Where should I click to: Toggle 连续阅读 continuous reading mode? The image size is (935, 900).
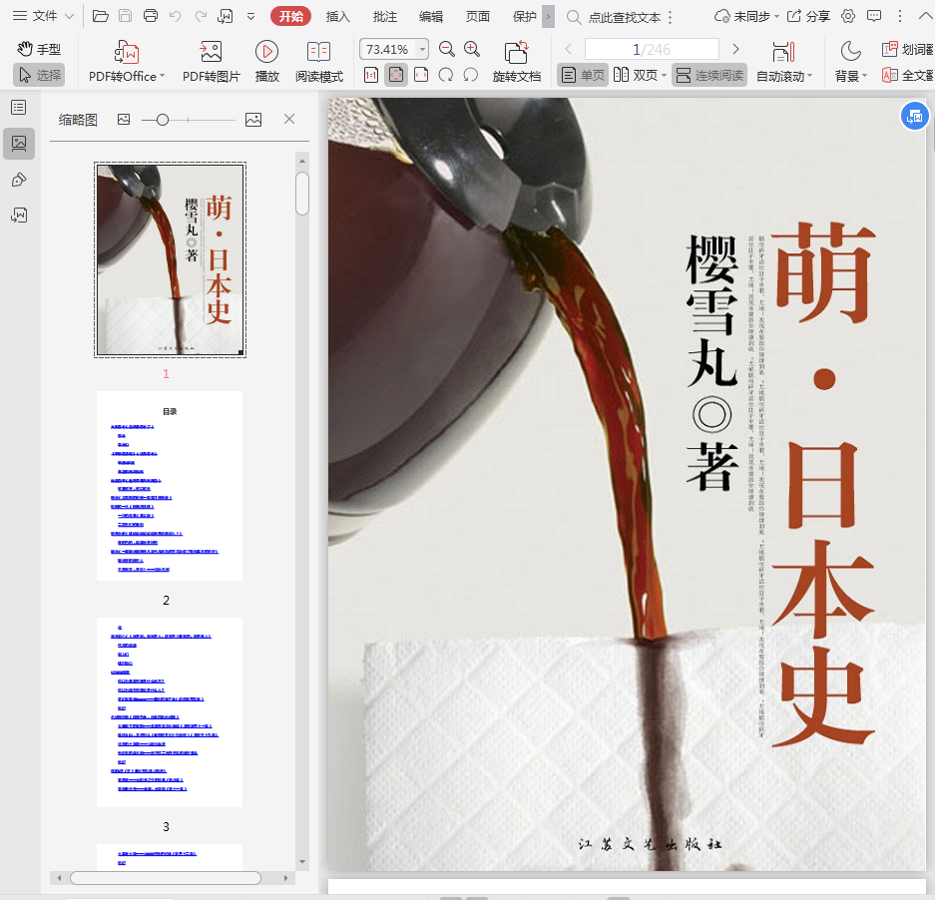709,75
